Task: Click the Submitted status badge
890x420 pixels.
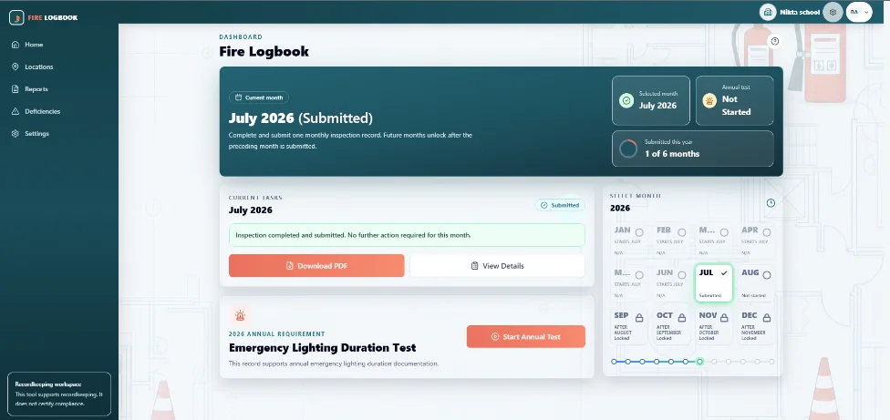Action: (x=560, y=205)
